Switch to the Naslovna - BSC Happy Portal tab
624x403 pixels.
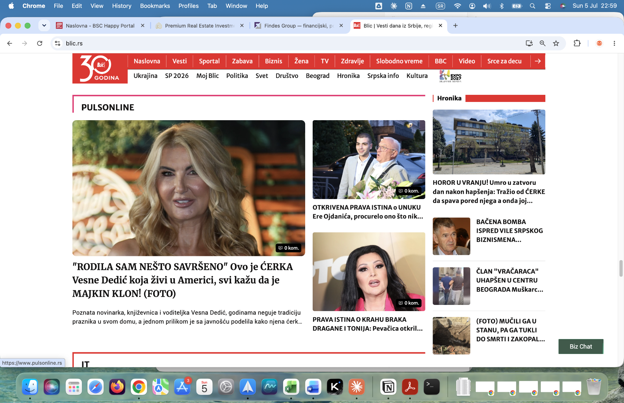[x=100, y=26]
